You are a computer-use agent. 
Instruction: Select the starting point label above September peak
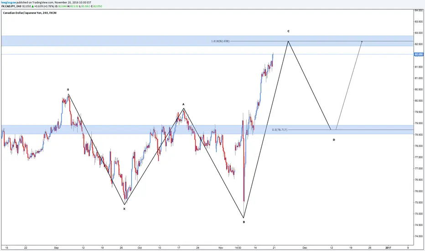coord(68,89)
